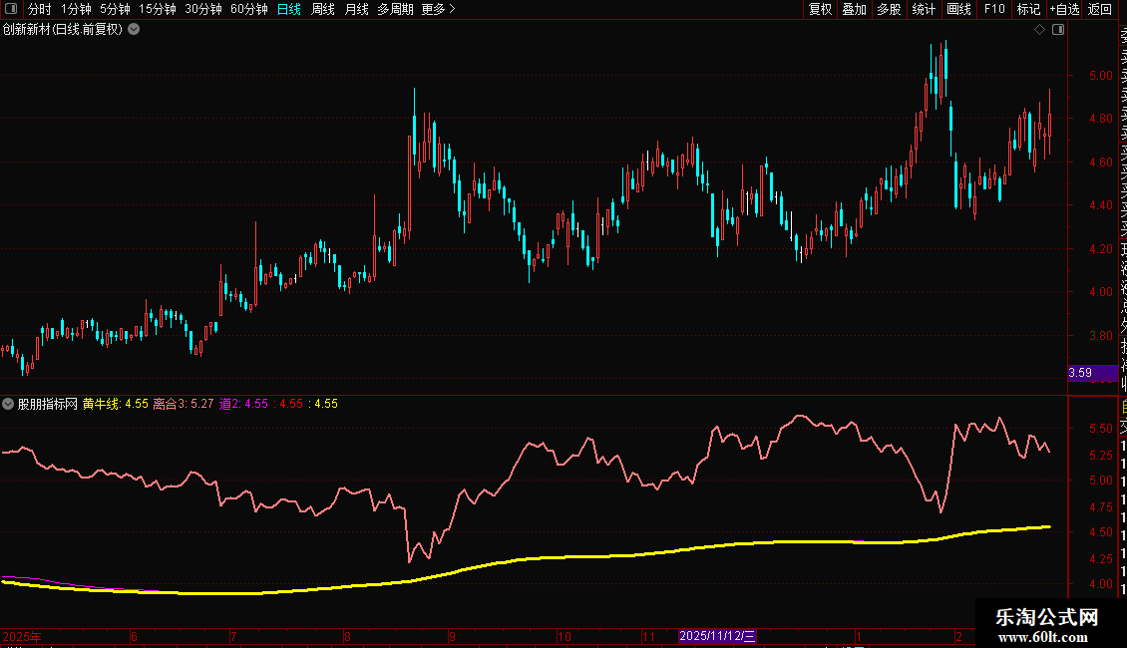Image resolution: width=1127 pixels, height=648 pixels.
Task: Switch to 周线 weekly chart
Action: tap(323, 9)
